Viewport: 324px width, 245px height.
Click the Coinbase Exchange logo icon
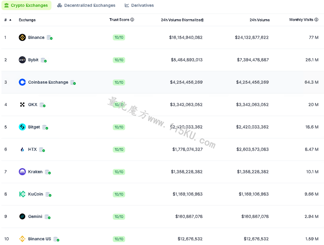click(22, 82)
